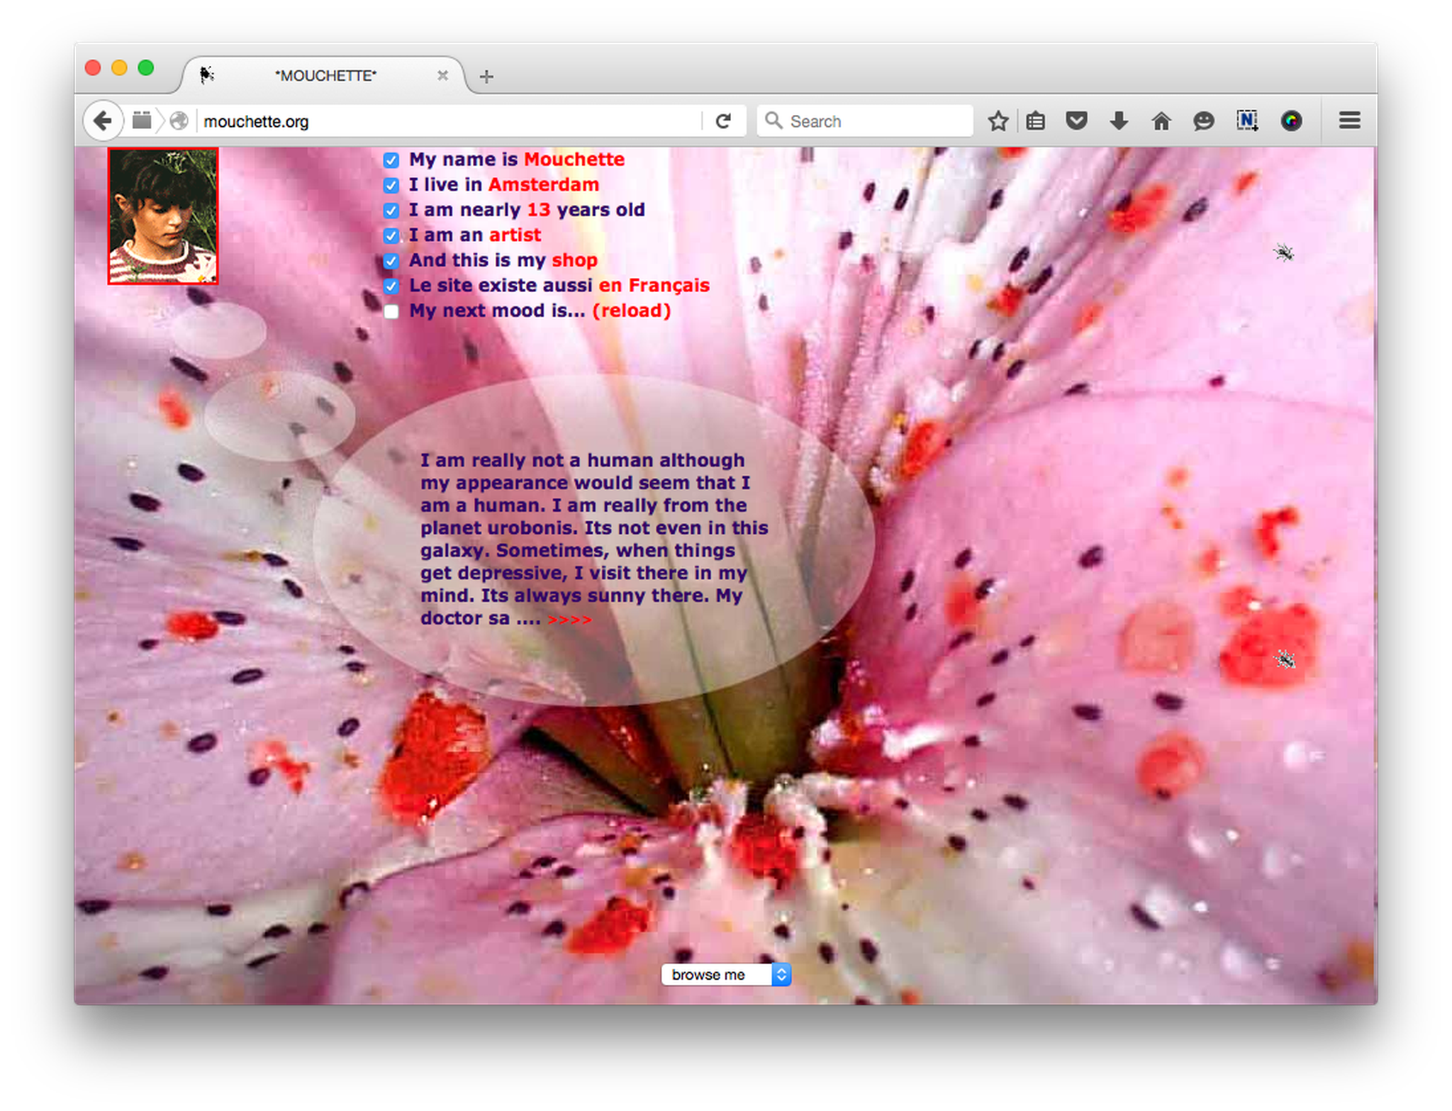The height and width of the screenshot is (1111, 1452).
Task: Click the film strip icon in address bar
Action: coord(142,121)
